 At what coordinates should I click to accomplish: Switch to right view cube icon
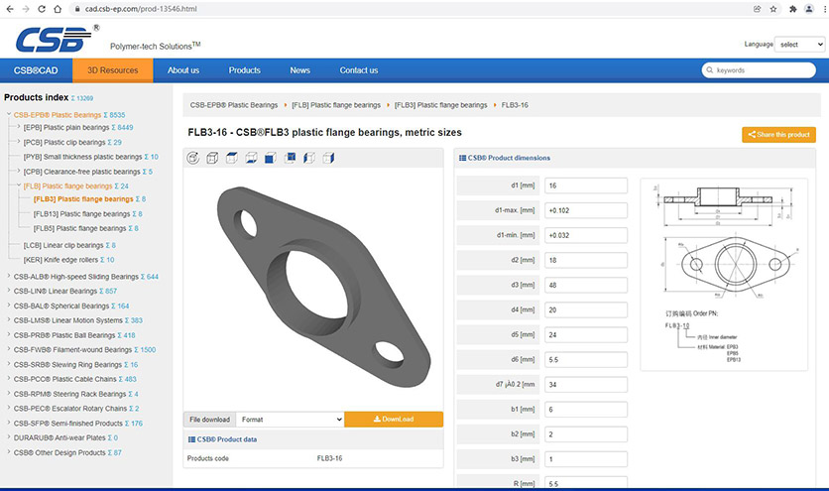point(328,158)
